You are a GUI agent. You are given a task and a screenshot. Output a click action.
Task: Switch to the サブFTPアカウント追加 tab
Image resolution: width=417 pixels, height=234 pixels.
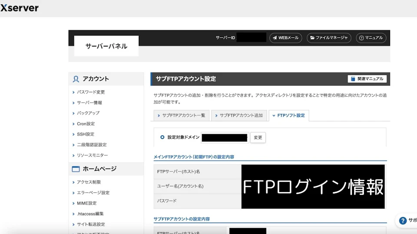[239, 115]
